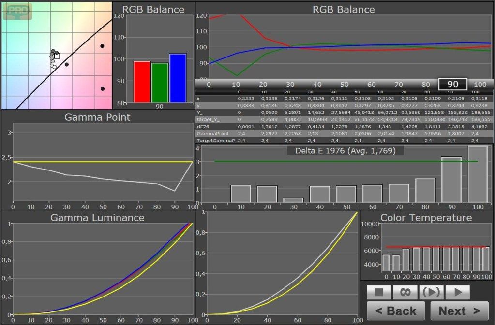Select the 90 level in grayscale strip
This screenshot has width=495, height=325.
point(453,85)
